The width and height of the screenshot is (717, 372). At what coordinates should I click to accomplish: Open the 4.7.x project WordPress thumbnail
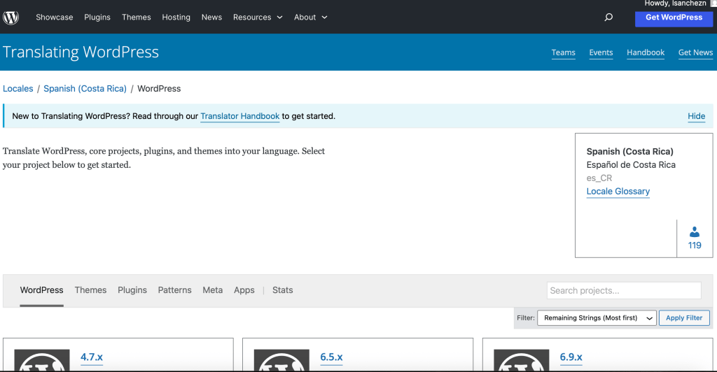pos(42,360)
